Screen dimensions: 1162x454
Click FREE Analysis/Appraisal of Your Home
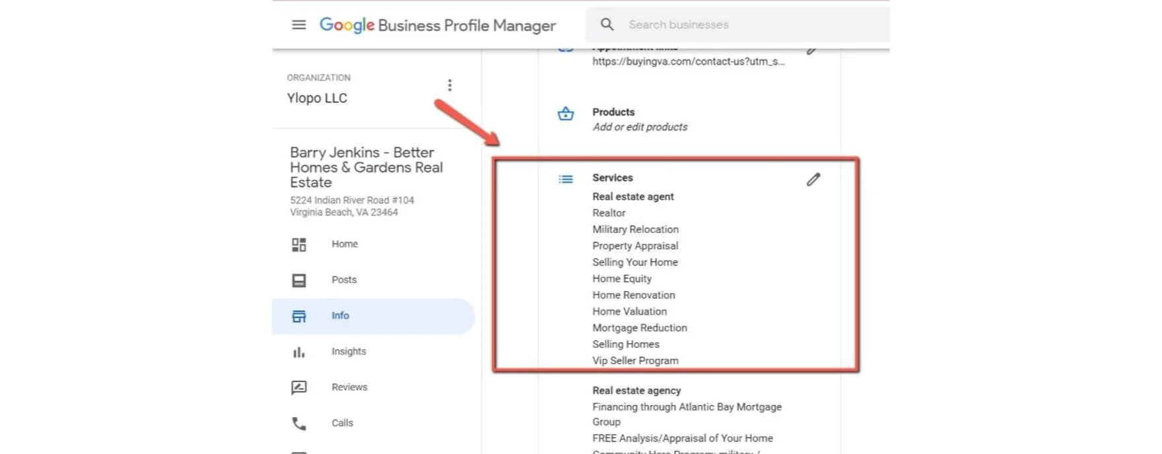tap(683, 438)
